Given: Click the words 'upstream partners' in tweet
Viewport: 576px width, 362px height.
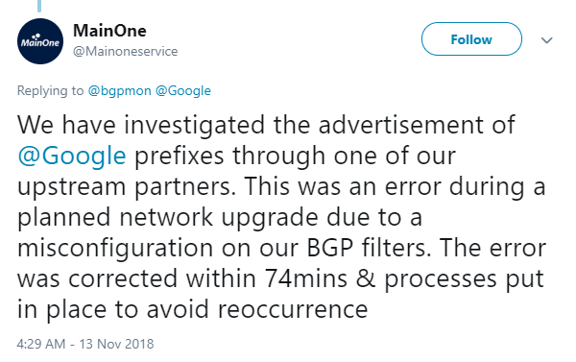Looking at the screenshot, I should (127, 186).
